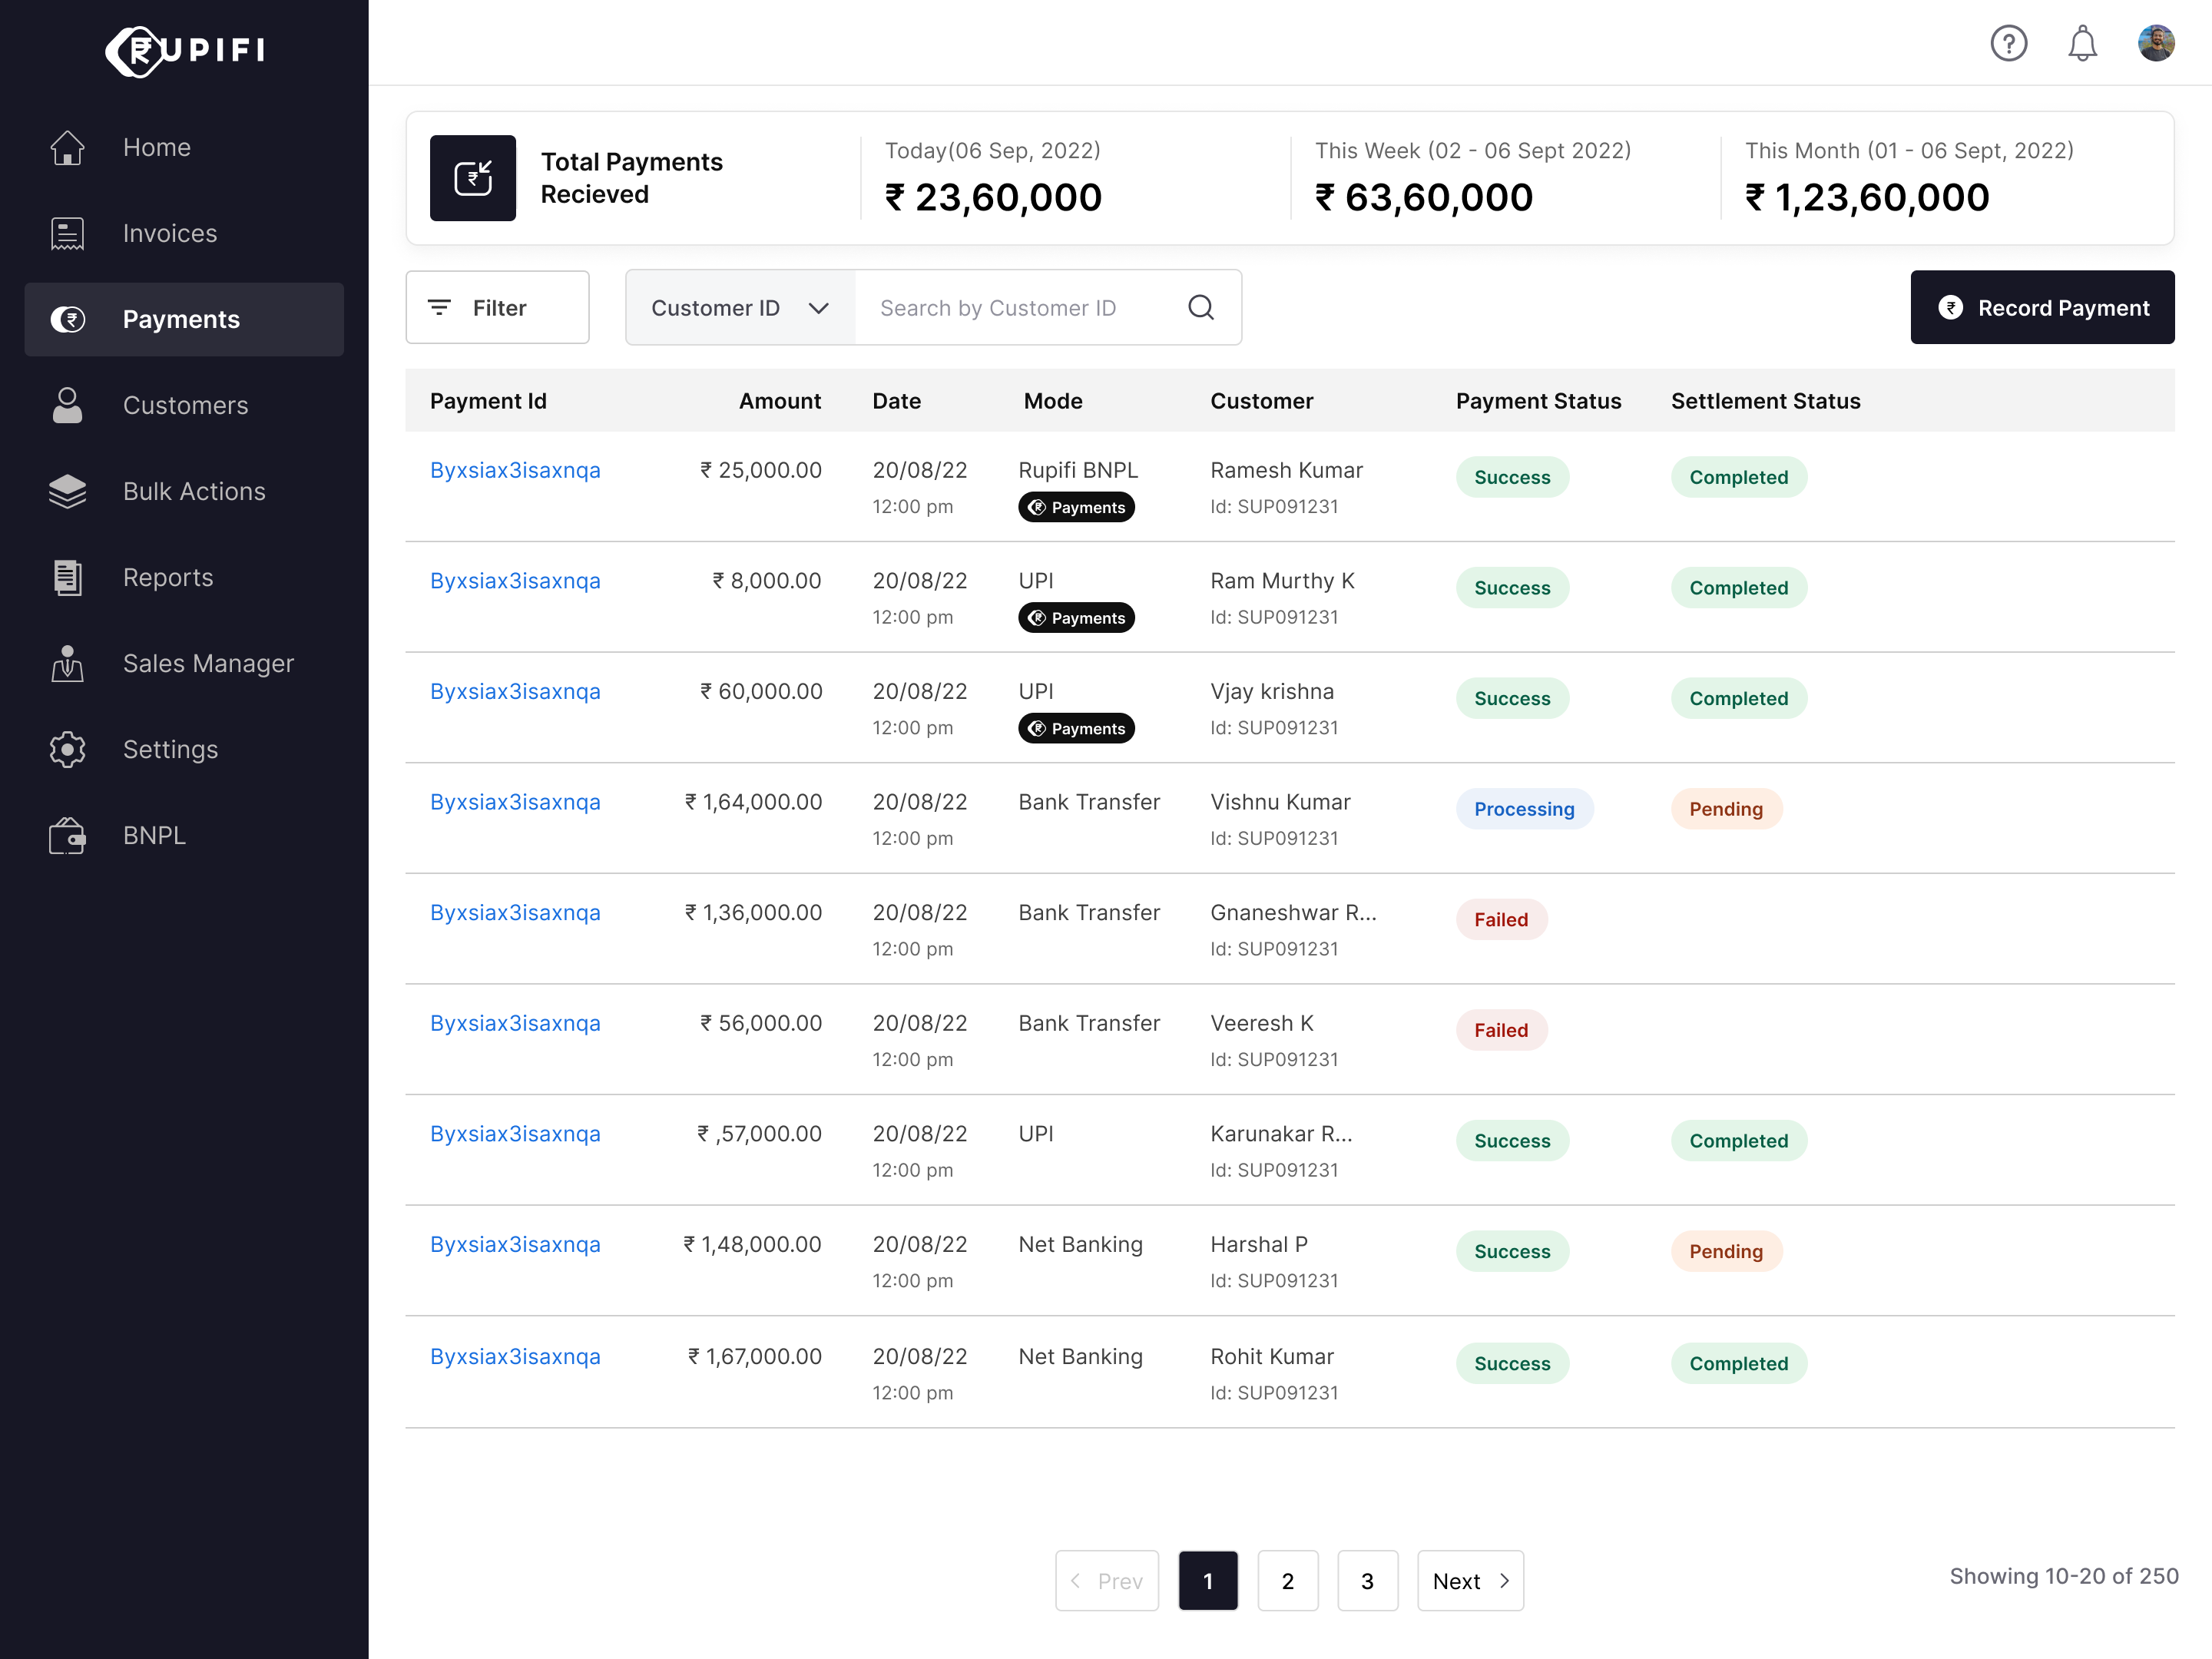This screenshot has width=2212, height=1659.
Task: Click the help question mark icon
Action: tap(2008, 43)
